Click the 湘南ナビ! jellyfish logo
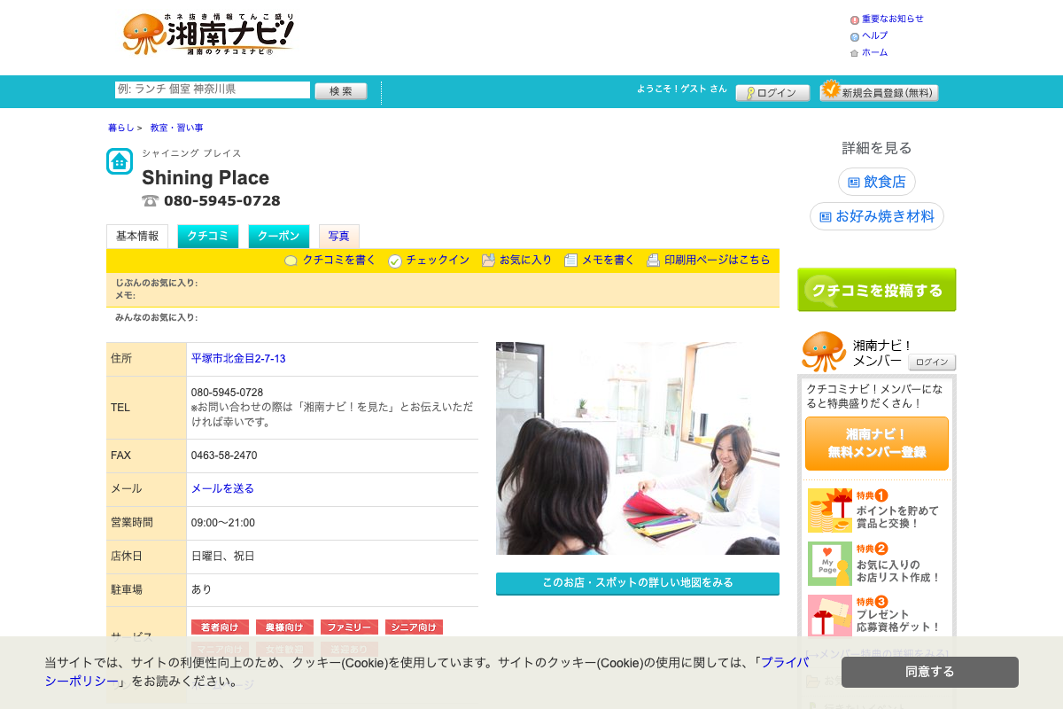 click(208, 35)
